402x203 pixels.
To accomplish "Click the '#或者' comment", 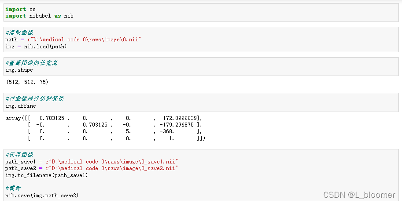I will [x=13, y=188].
